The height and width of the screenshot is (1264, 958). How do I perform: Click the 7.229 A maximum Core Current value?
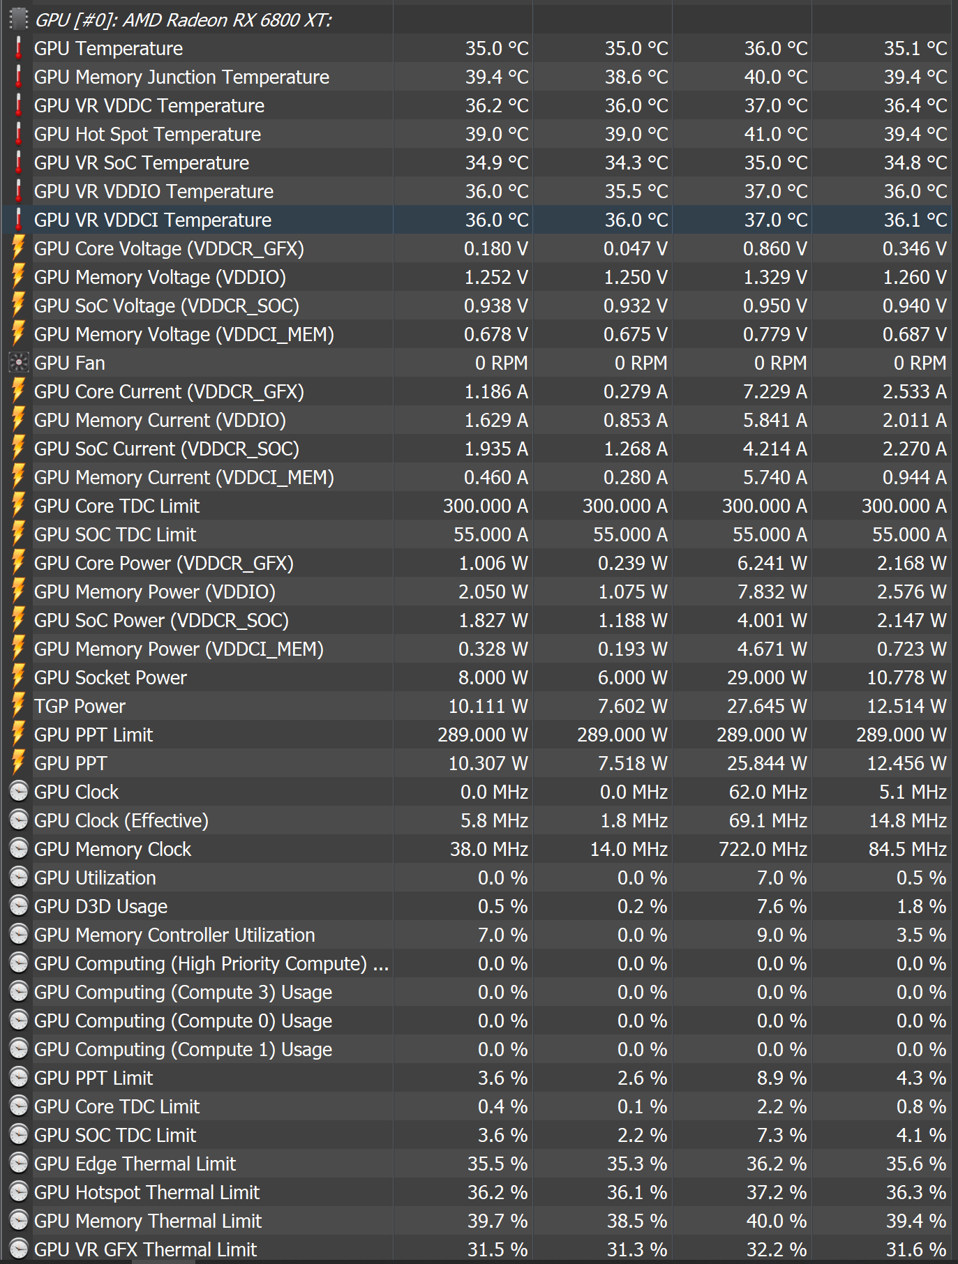point(775,391)
